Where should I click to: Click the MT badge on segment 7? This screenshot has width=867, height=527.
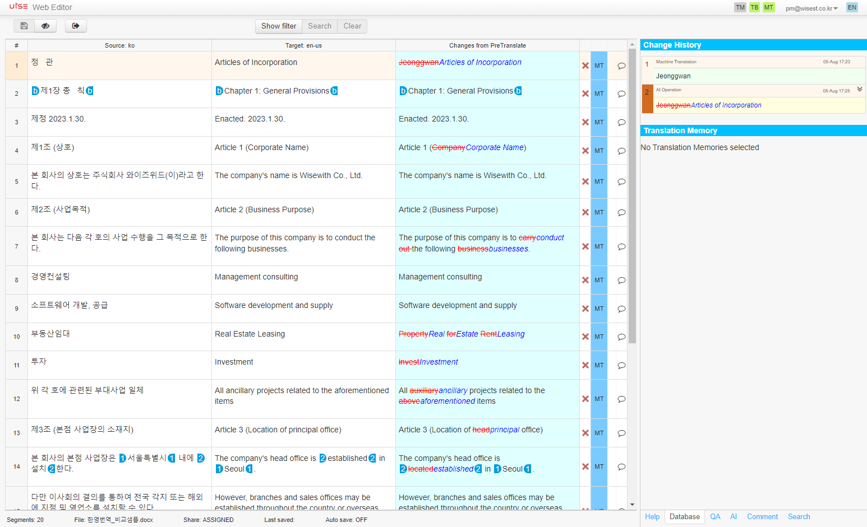[599, 246]
